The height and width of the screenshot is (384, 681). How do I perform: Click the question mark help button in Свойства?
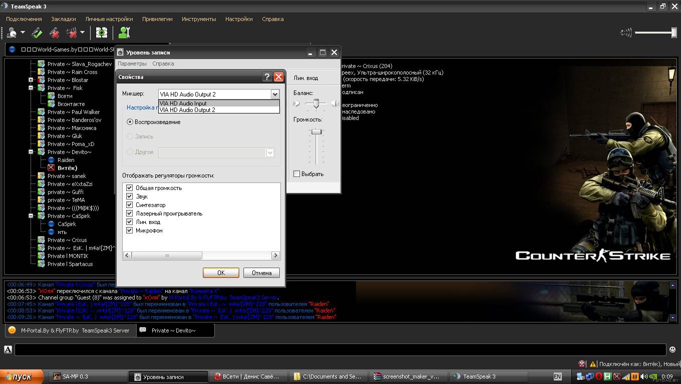(267, 77)
